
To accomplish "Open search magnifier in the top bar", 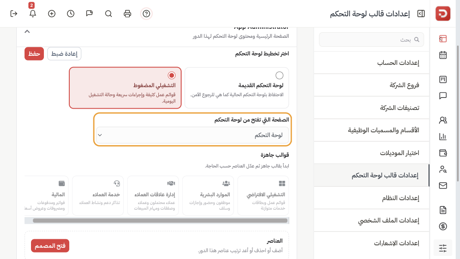I will point(108,14).
